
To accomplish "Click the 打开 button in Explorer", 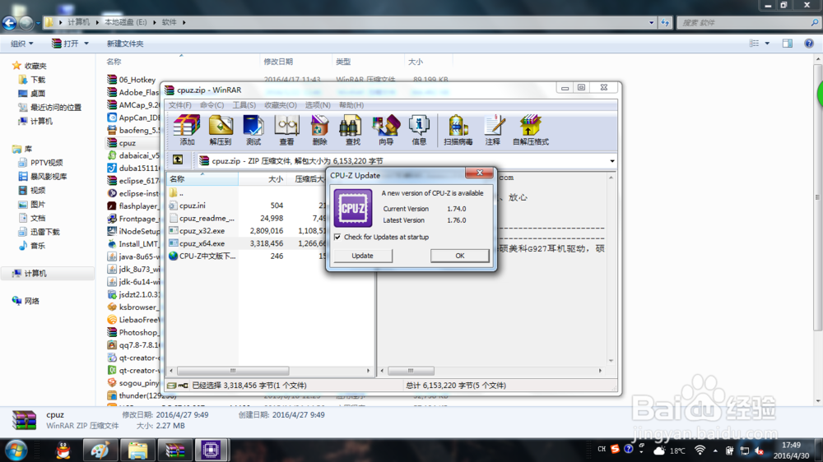I will 66,44.
